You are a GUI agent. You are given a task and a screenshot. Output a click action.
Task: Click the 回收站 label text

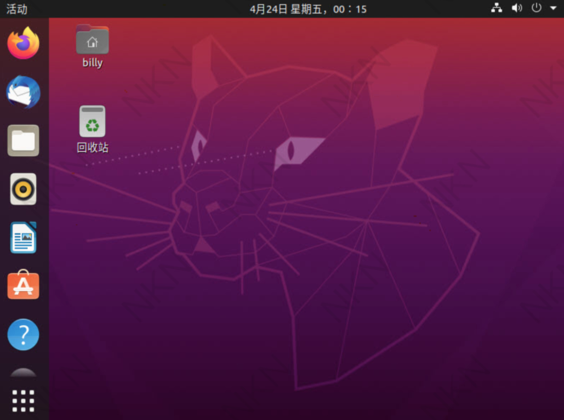(x=92, y=147)
